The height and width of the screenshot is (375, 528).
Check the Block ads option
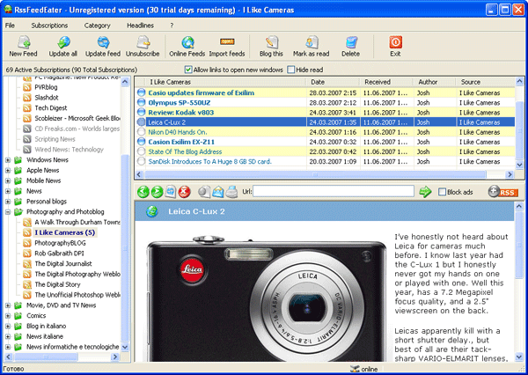pyautogui.click(x=442, y=192)
